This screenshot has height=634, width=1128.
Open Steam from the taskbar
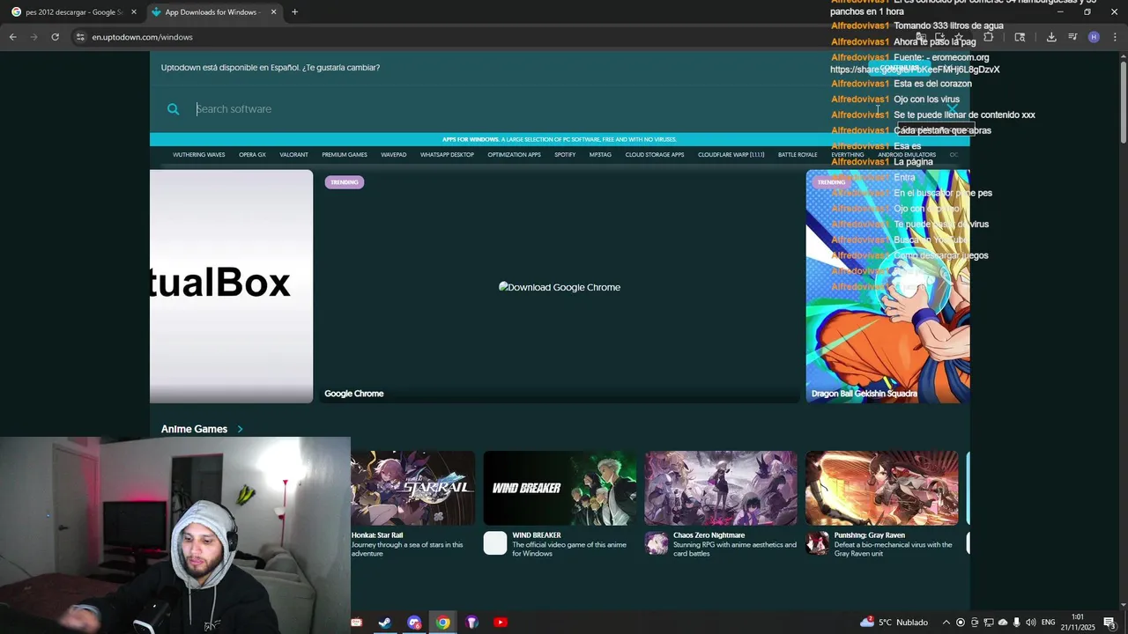(x=385, y=623)
